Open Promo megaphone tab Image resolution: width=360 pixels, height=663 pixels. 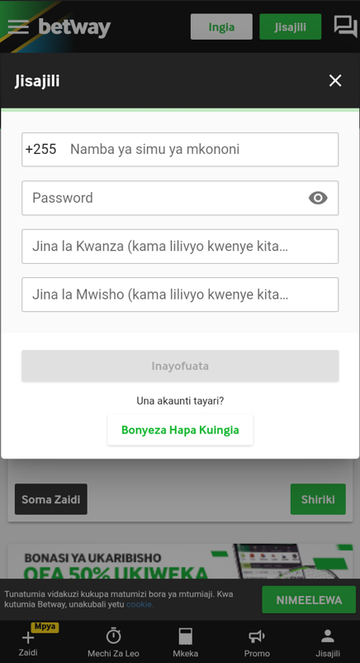click(x=257, y=636)
